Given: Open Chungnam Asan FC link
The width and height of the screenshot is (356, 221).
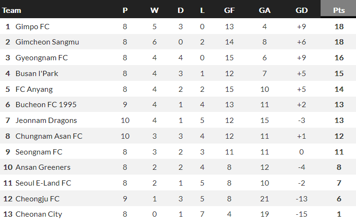Looking at the screenshot, I should pyautogui.click(x=49, y=136).
